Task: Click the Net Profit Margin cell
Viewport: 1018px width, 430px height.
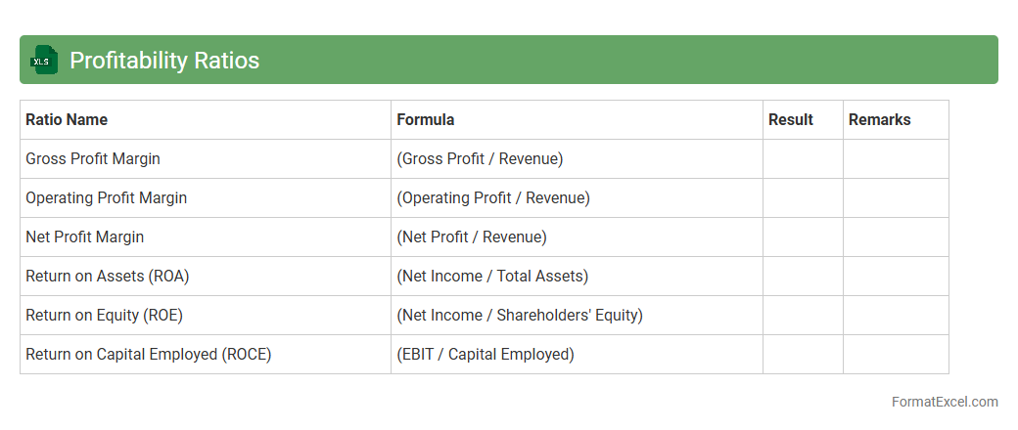Action: tap(84, 237)
